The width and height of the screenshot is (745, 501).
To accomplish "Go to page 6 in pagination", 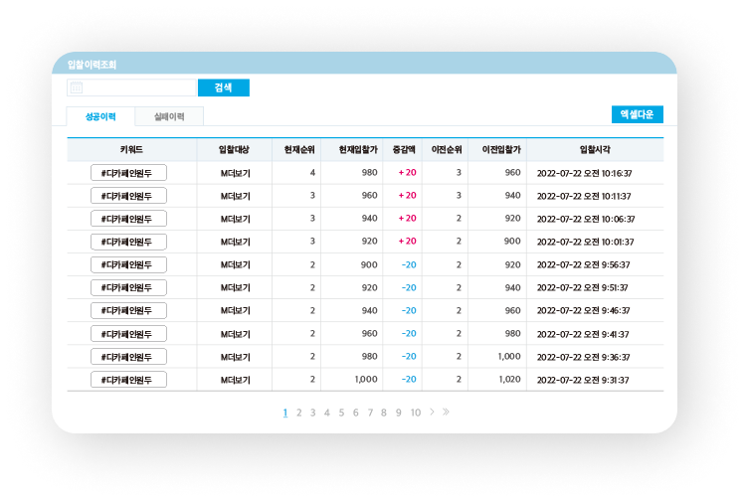I will point(355,413).
